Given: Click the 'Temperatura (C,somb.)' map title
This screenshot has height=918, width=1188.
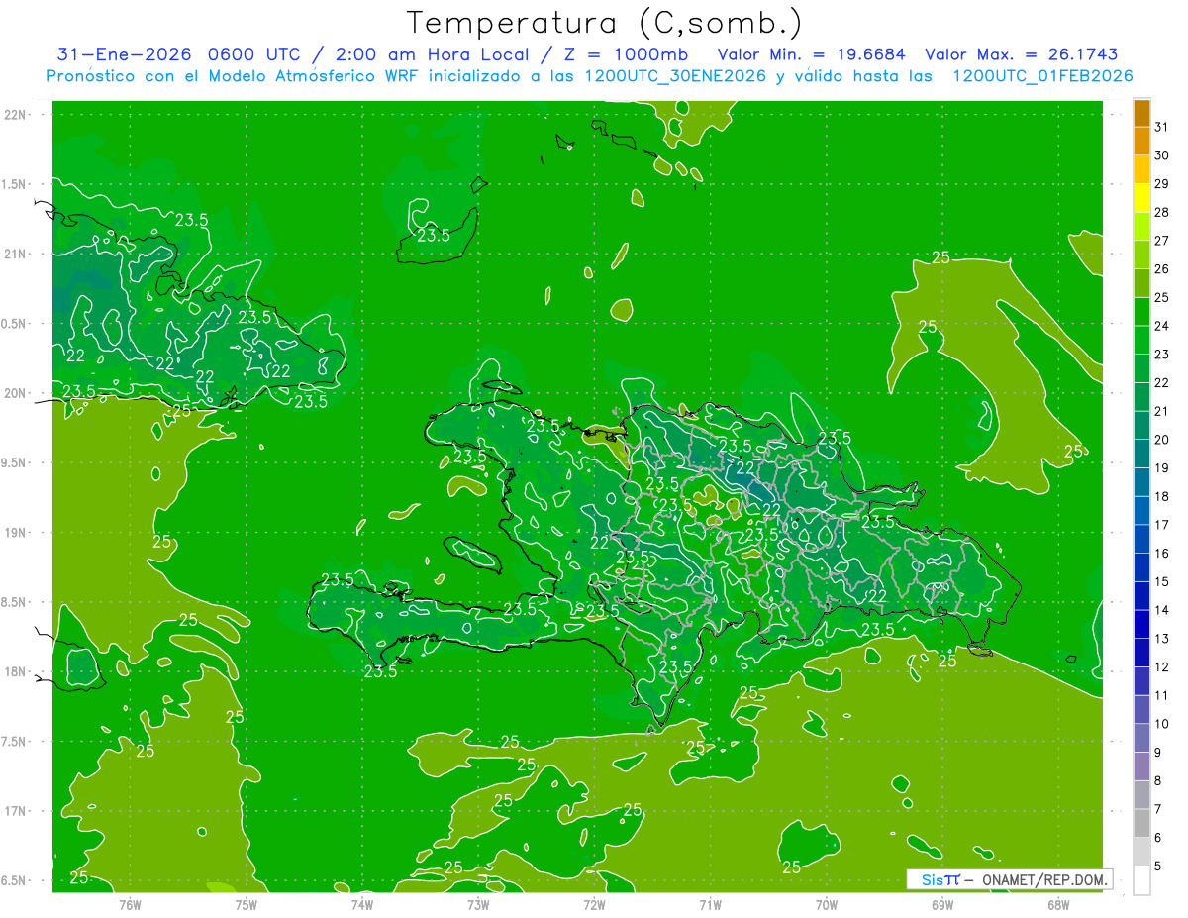Looking at the screenshot, I should [x=604, y=23].
